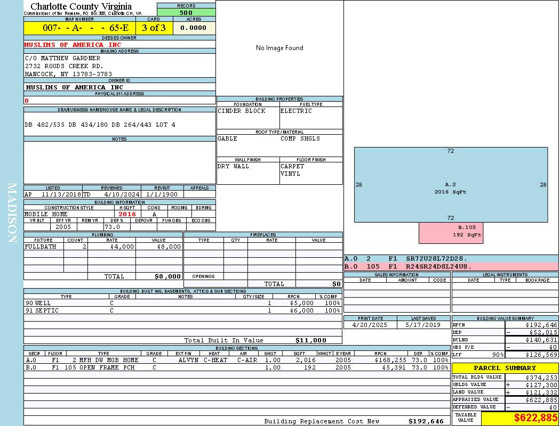560x426 pixels.
Task: Click roof type value GABLE
Action: (x=227, y=138)
